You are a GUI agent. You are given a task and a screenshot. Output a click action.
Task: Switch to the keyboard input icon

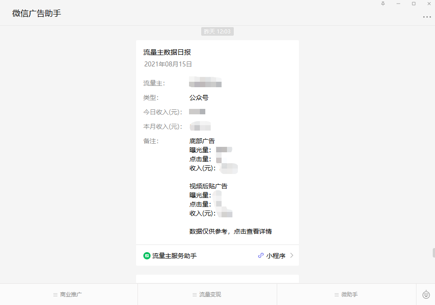426,294
